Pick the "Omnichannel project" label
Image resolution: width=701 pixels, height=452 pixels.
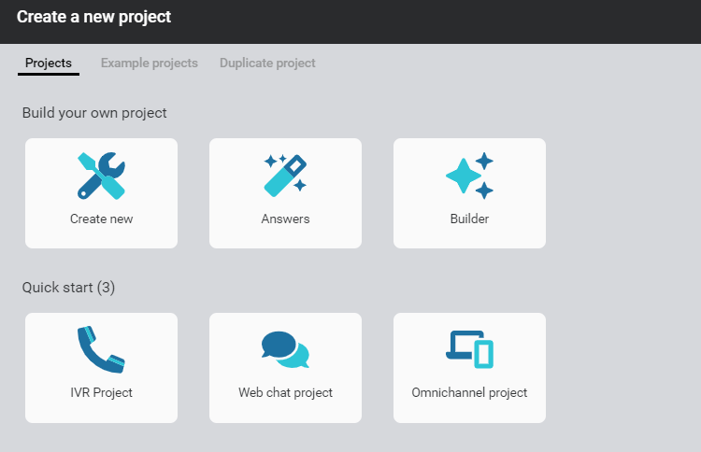[x=469, y=393]
